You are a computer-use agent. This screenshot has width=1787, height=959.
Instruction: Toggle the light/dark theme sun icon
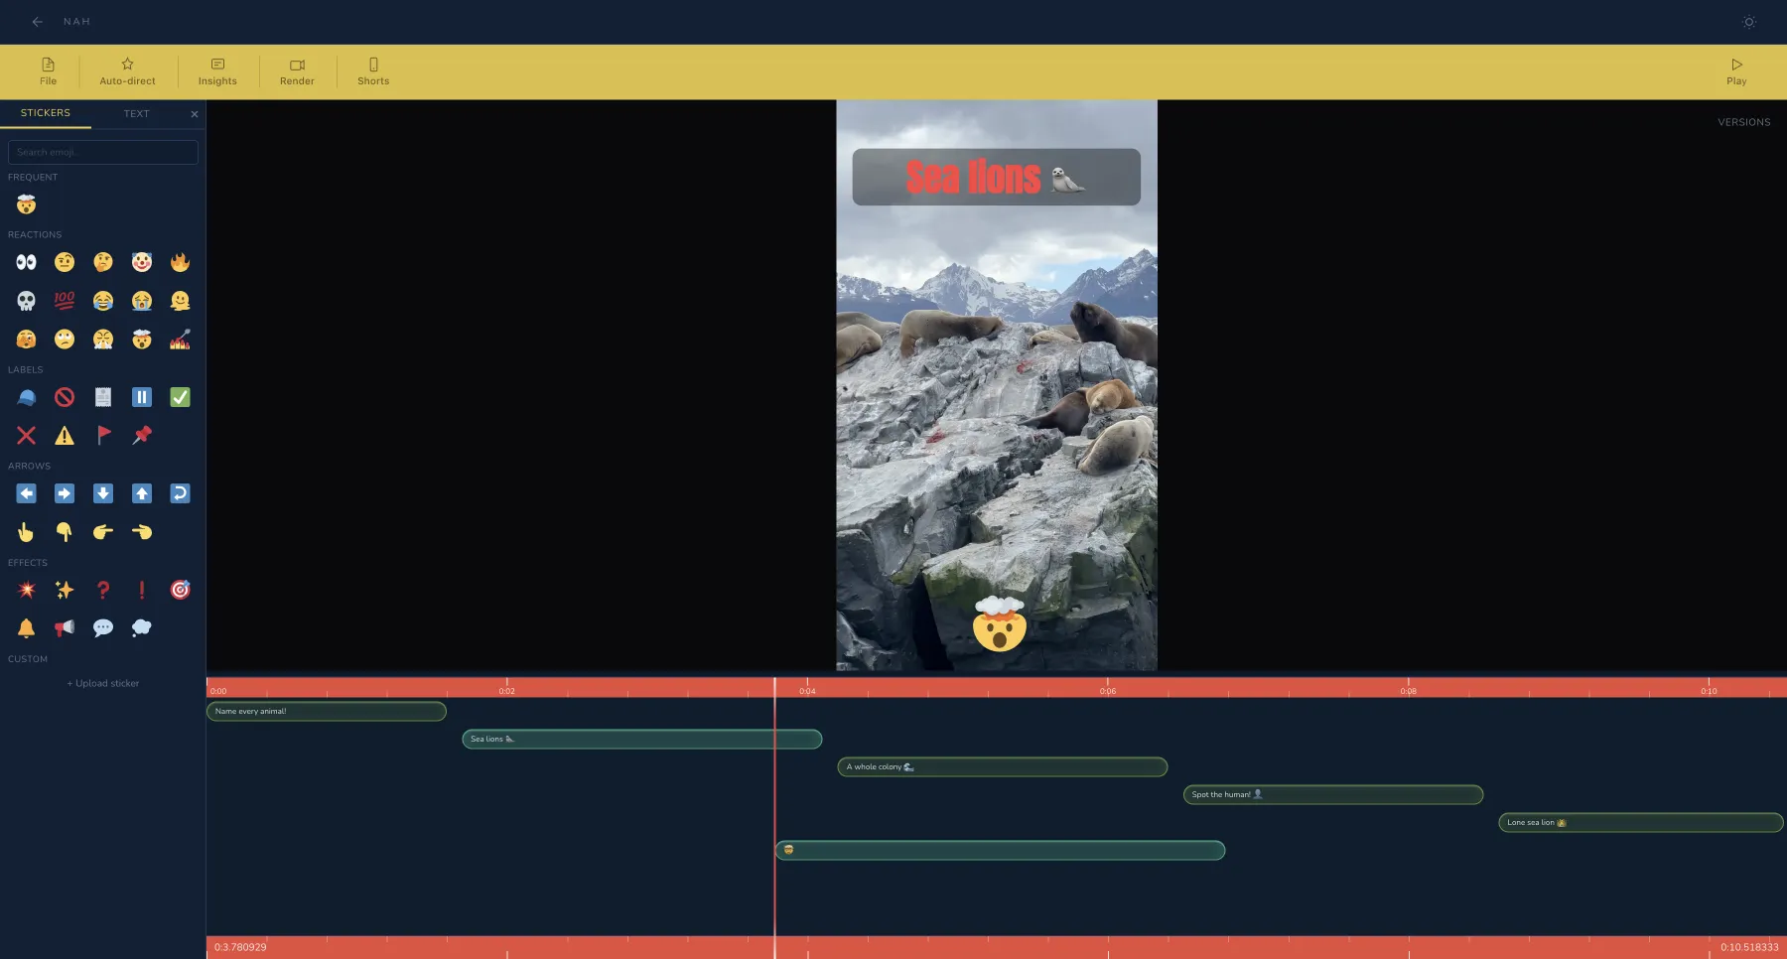[1749, 22]
